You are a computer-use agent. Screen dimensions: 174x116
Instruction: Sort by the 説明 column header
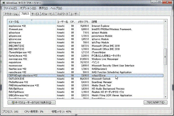127,22
